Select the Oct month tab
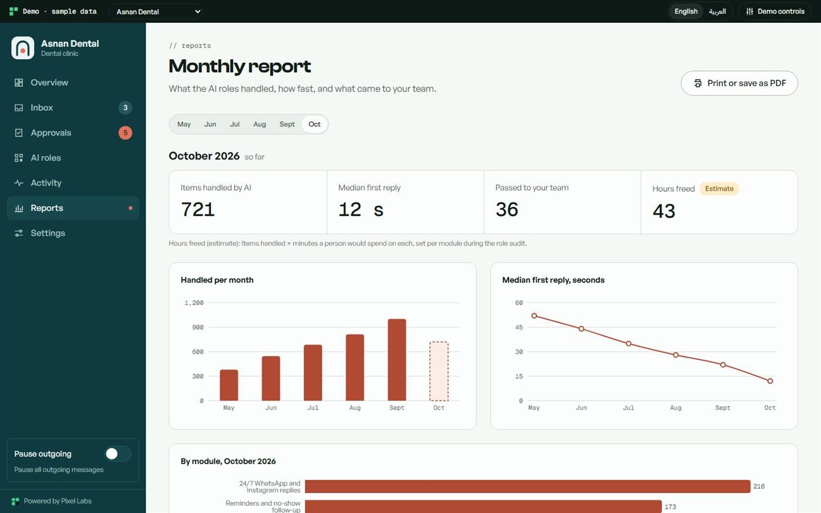This screenshot has height=513, width=821. click(x=315, y=124)
